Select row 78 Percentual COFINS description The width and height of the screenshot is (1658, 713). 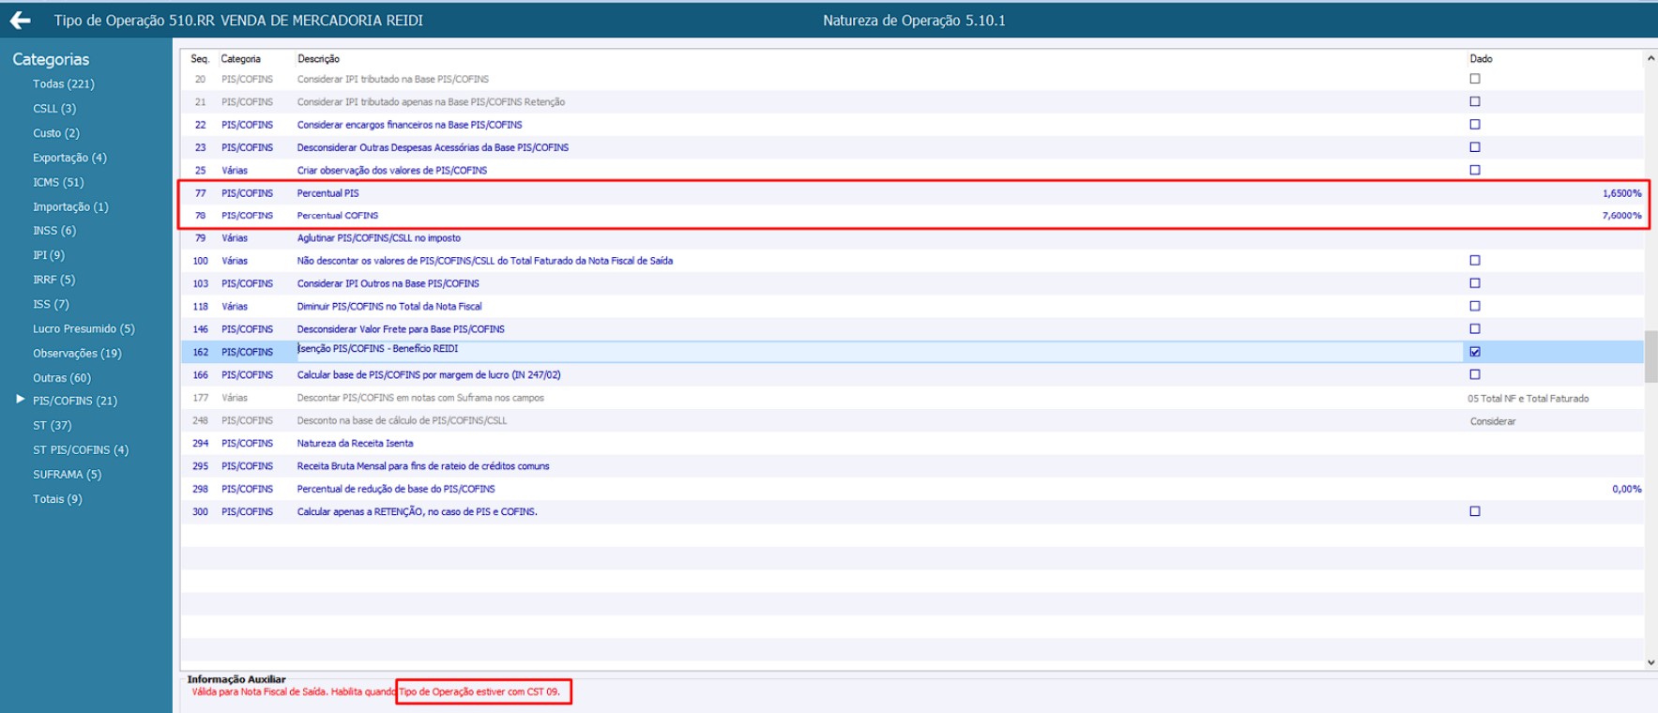coord(338,216)
